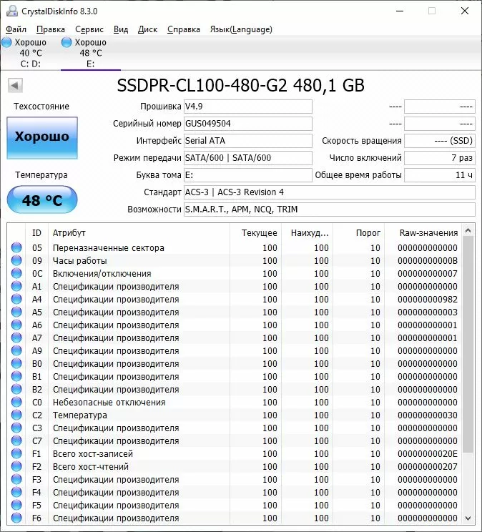This screenshot has height=532, width=482.
Task: Click the CrystalDiskInfo app icon in title bar
Action: coord(11,11)
